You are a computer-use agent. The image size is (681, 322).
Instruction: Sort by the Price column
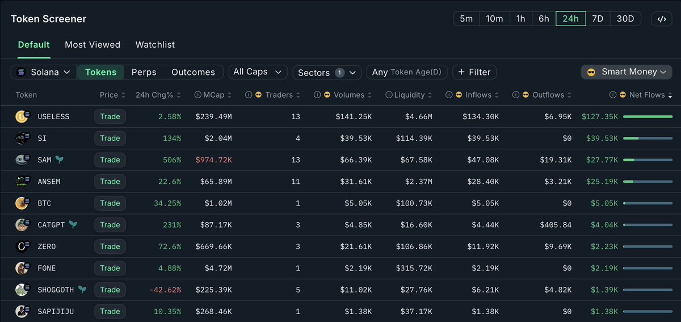(112, 95)
